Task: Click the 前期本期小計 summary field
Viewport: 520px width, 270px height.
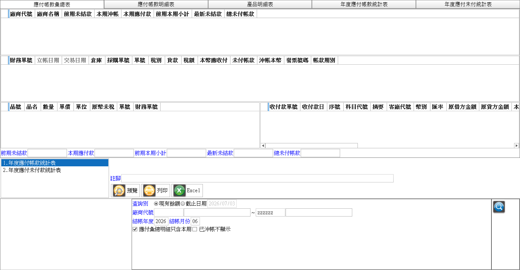Action: coord(186,153)
